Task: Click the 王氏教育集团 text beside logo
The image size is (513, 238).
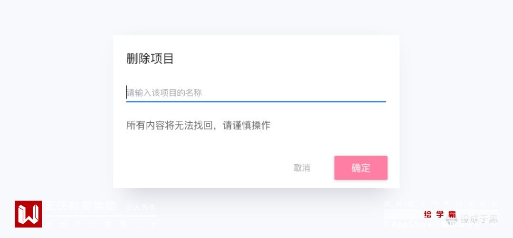Action: [x=81, y=206]
